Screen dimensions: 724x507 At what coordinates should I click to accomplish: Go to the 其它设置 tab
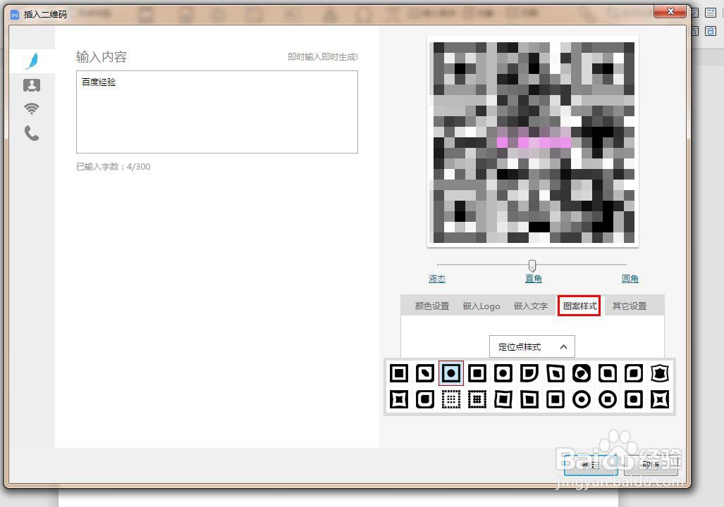click(x=630, y=306)
